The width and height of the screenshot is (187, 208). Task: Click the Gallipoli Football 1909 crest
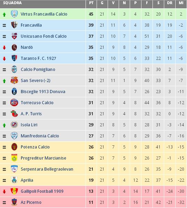pyautogui.click(x=14, y=191)
